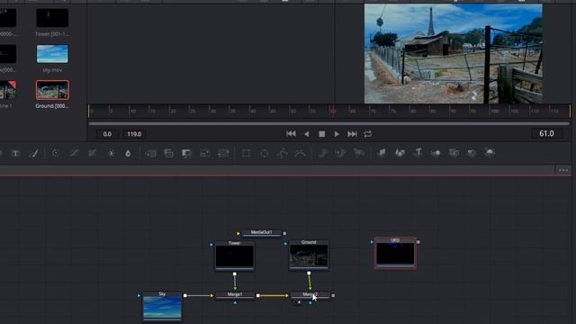Jump to the last frame
576x324 pixels.
[x=352, y=134]
